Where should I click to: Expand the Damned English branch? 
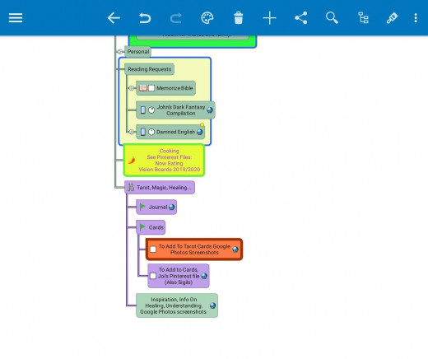[132, 132]
